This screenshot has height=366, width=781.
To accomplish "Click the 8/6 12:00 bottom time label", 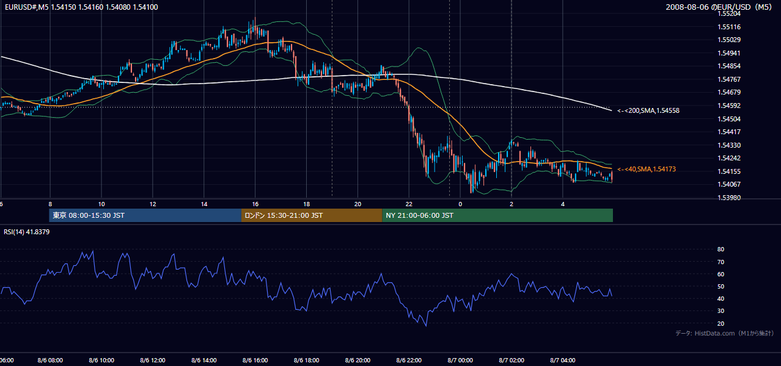I will 152,361.
